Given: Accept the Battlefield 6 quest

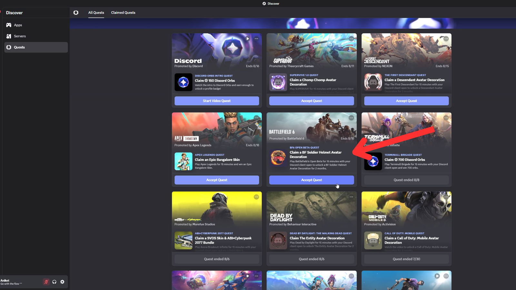Looking at the screenshot, I should 311,180.
